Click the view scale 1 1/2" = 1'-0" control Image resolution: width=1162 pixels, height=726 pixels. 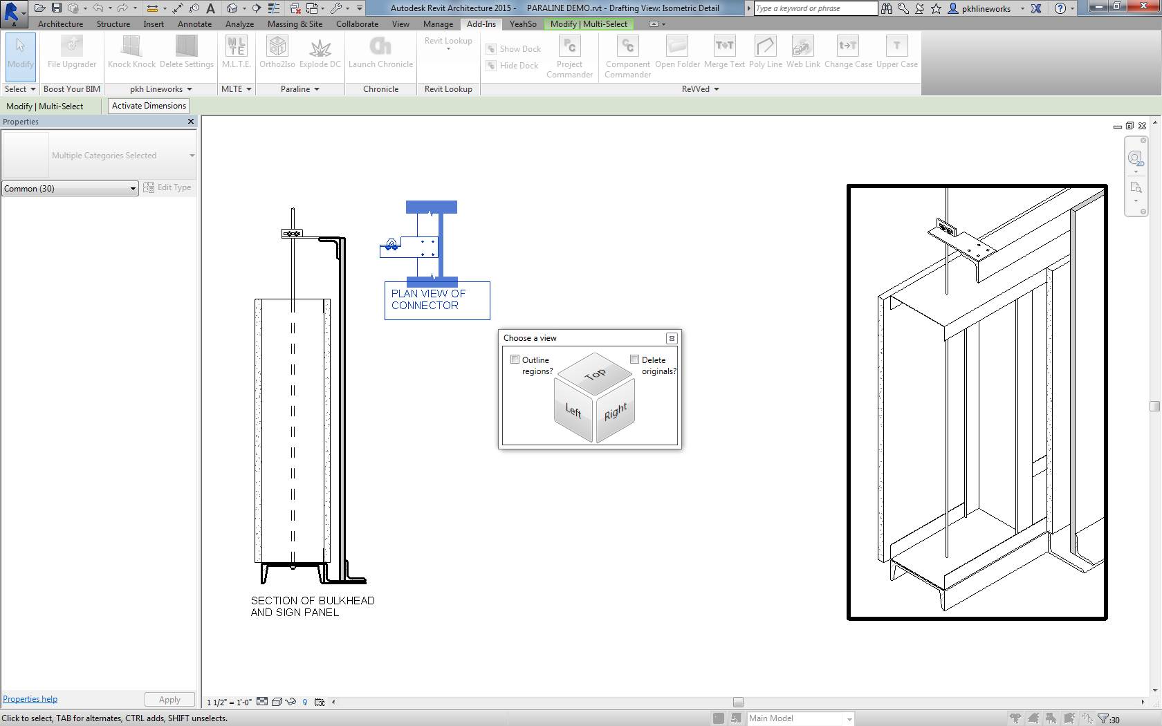228,702
